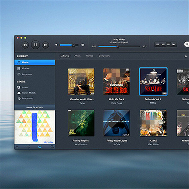The height and width of the screenshot is (189, 189).
Task: Click the artist name MMG under Selfmade Vol 1
Action: pos(153,103)
